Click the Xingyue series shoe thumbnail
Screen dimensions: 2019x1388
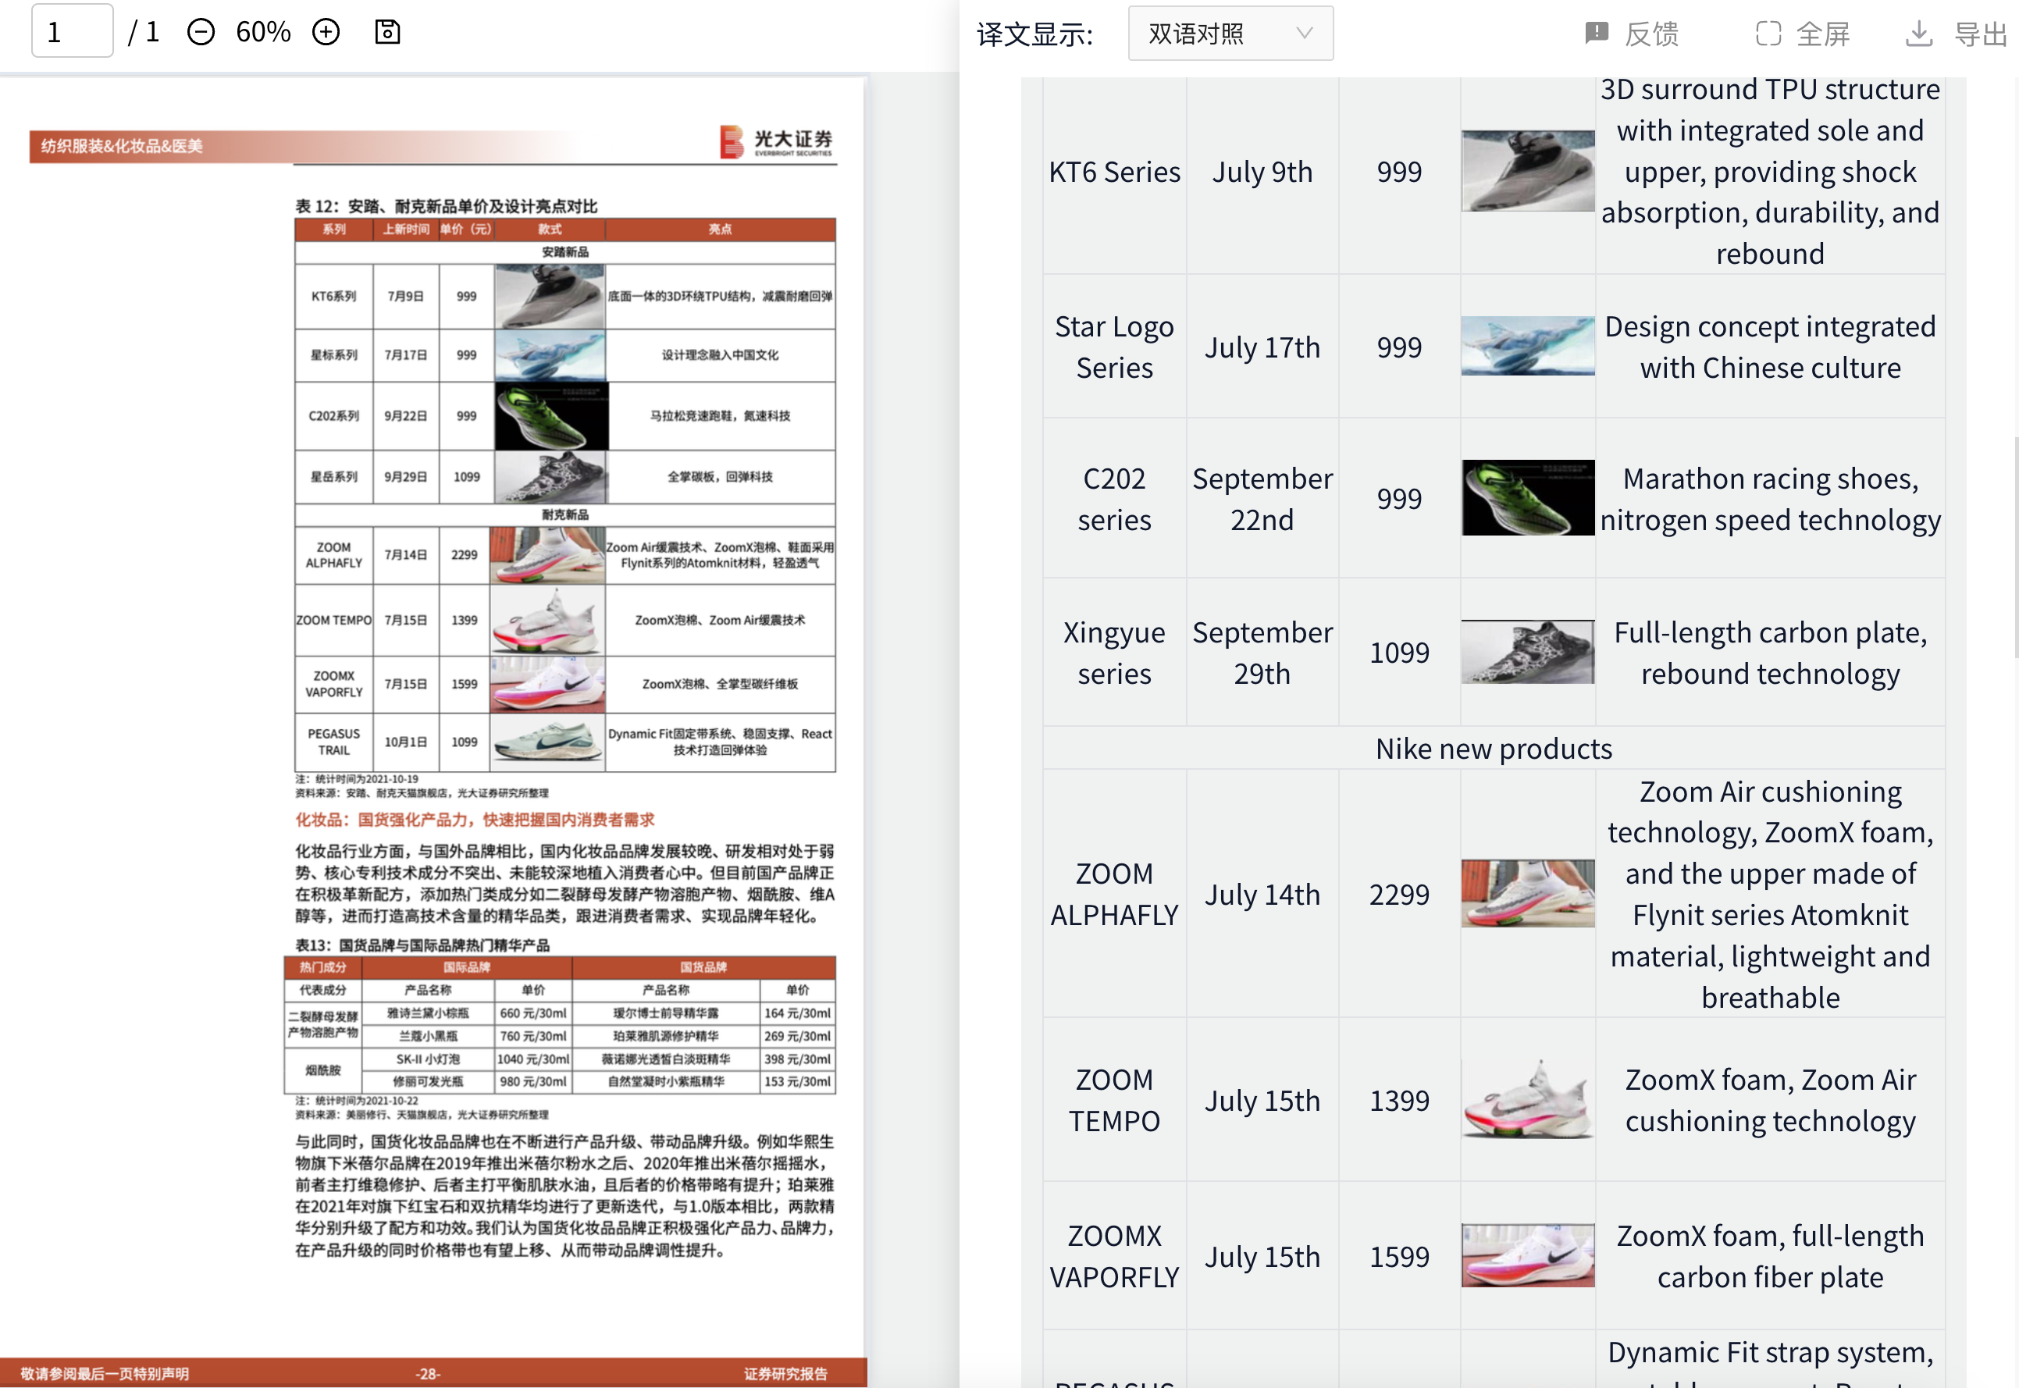[x=1528, y=653]
